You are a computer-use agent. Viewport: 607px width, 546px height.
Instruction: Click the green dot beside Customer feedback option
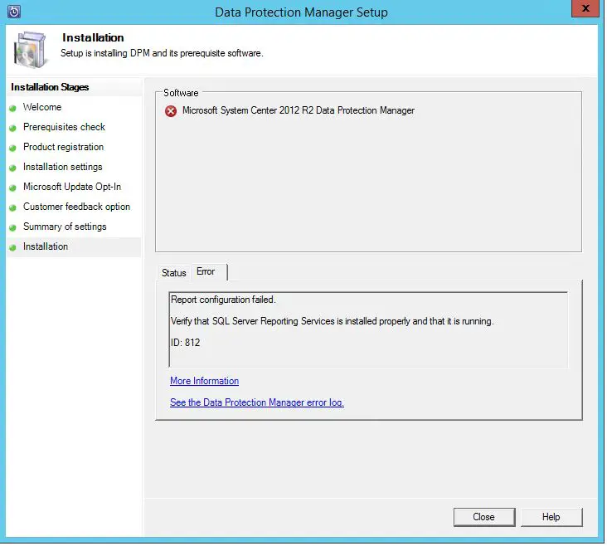coord(12,207)
